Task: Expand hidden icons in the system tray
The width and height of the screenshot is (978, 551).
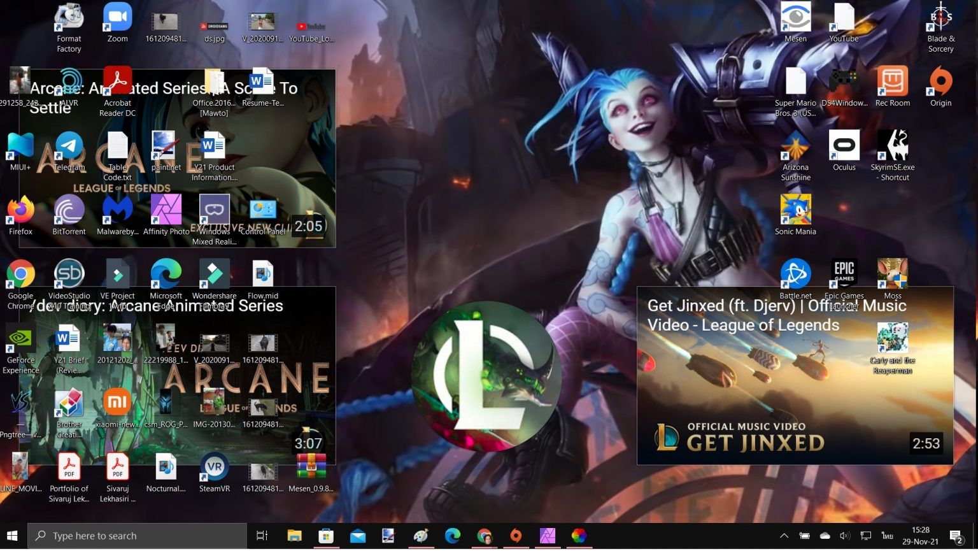Action: click(784, 536)
